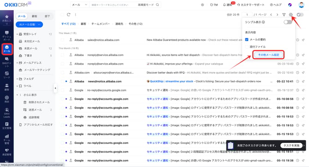
Task: Click the タスクを実施 button
Action: 291,145
